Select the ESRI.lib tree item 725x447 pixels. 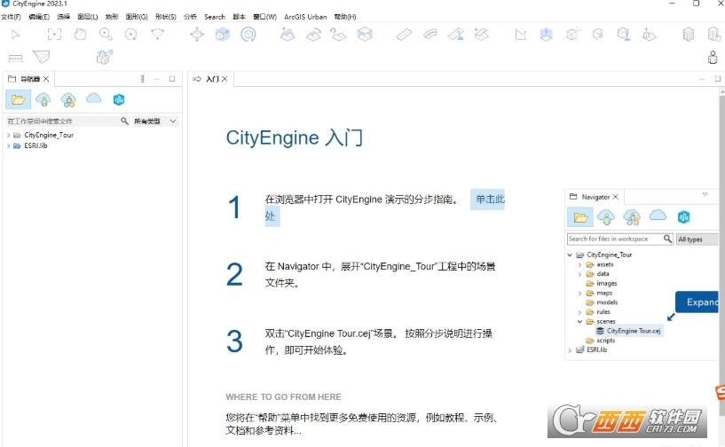(35, 145)
